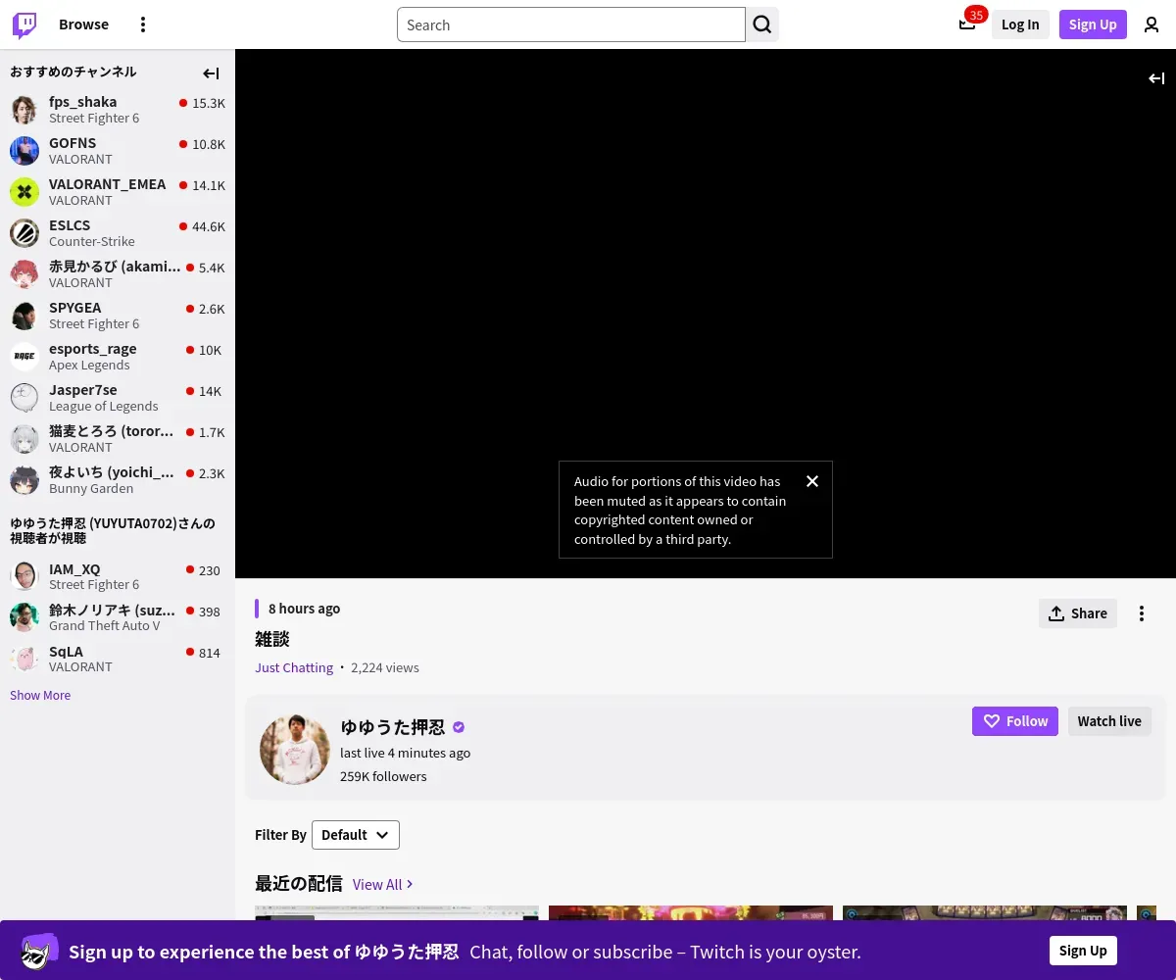This screenshot has height=980, width=1176.
Task: Dismiss the muted audio notice
Action: (x=812, y=481)
